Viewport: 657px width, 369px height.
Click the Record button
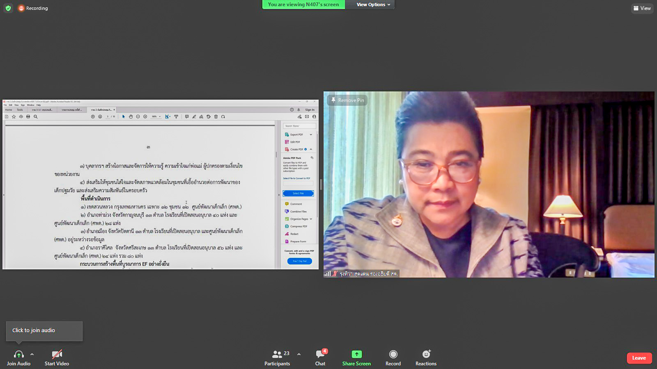(393, 358)
